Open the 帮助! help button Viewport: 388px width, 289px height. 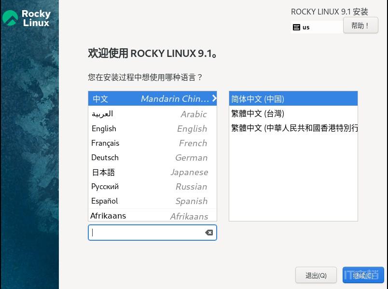360,26
